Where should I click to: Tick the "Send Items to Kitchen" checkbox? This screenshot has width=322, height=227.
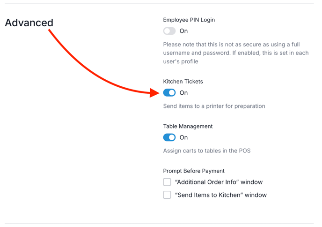point(167,195)
